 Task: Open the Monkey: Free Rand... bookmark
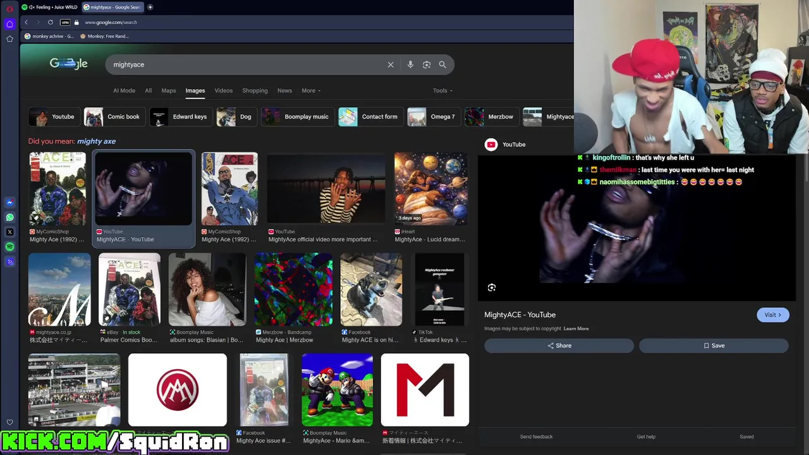(x=104, y=36)
